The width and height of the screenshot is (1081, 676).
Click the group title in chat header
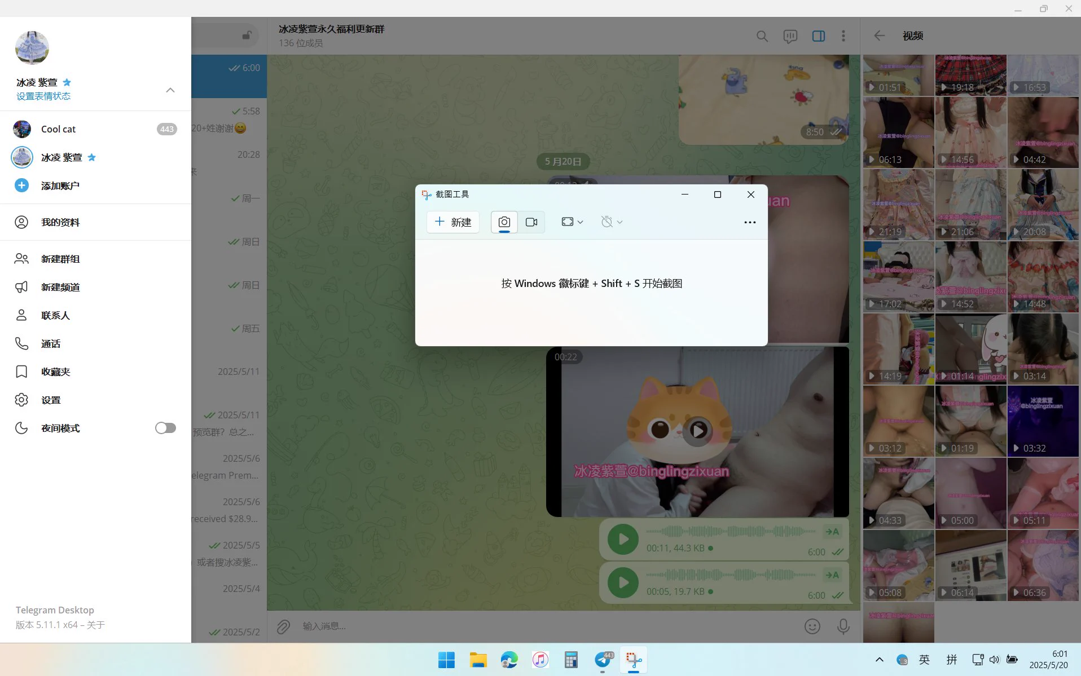pos(331,29)
